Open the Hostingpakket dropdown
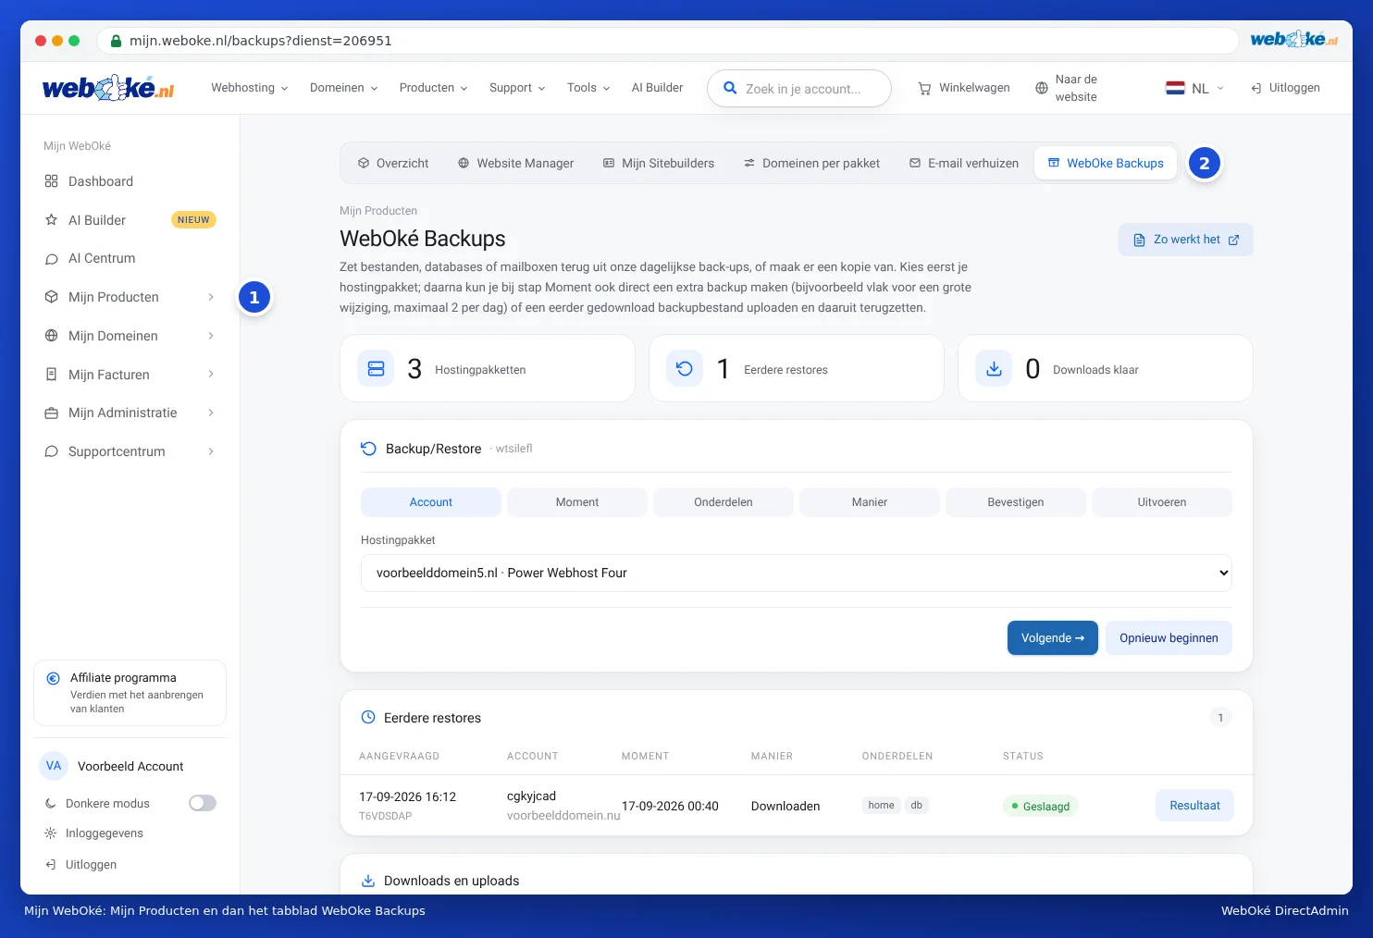Screen dimensions: 1373x938 click(x=797, y=573)
